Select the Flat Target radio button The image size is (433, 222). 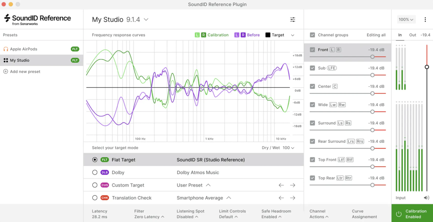95,160
